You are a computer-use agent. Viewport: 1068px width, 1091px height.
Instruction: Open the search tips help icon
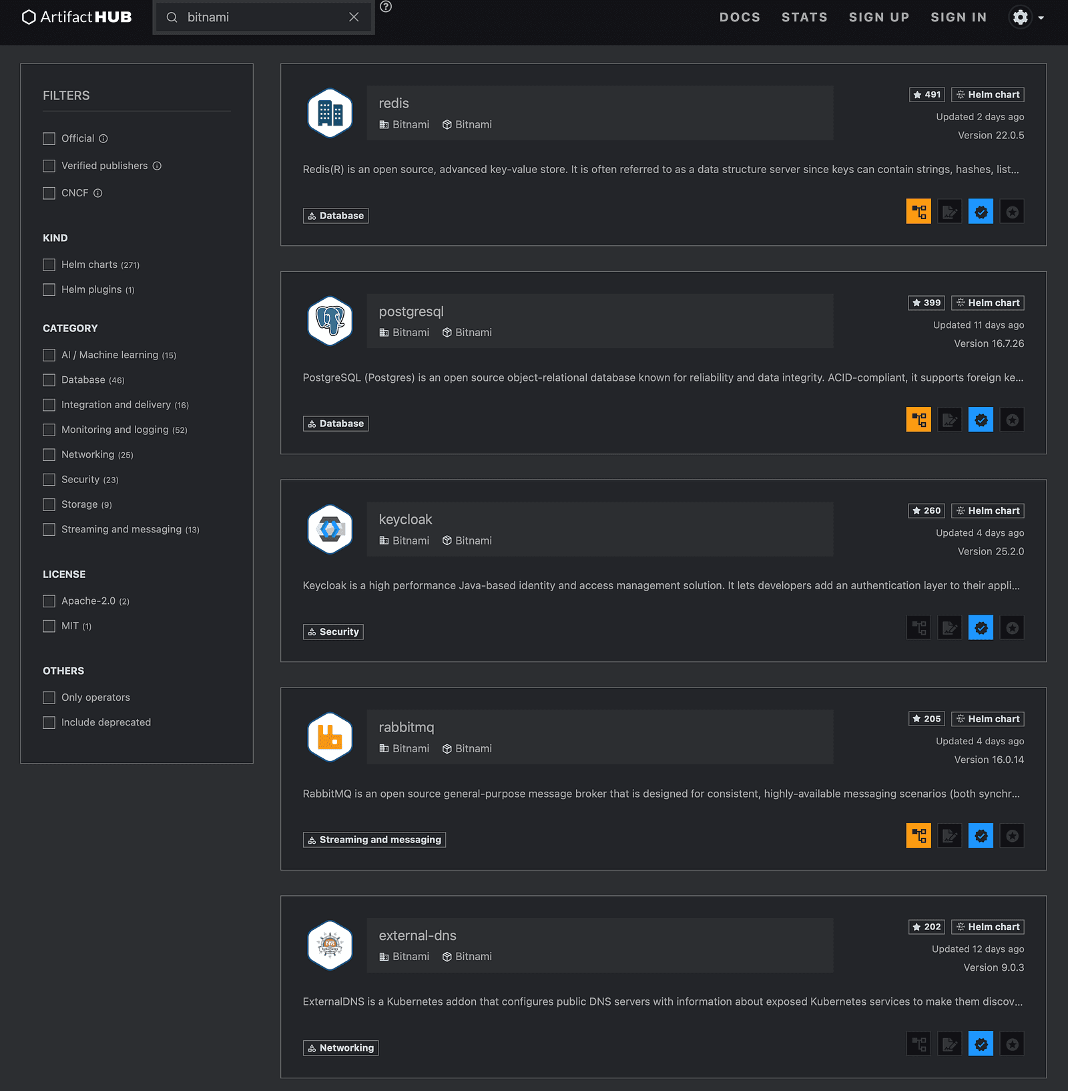[386, 7]
